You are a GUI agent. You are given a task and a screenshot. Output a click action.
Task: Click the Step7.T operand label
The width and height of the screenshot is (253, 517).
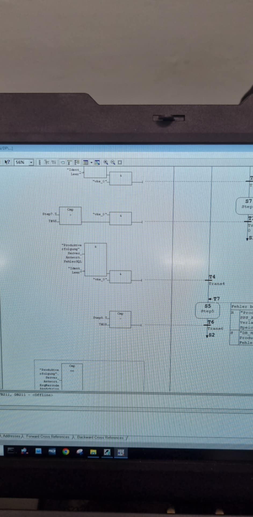(50, 214)
